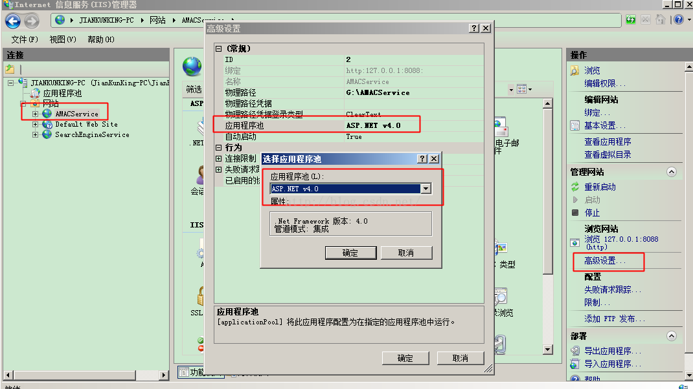693x389 pixels.
Task: Select 应用程序池 in the tree
Action: pos(62,93)
